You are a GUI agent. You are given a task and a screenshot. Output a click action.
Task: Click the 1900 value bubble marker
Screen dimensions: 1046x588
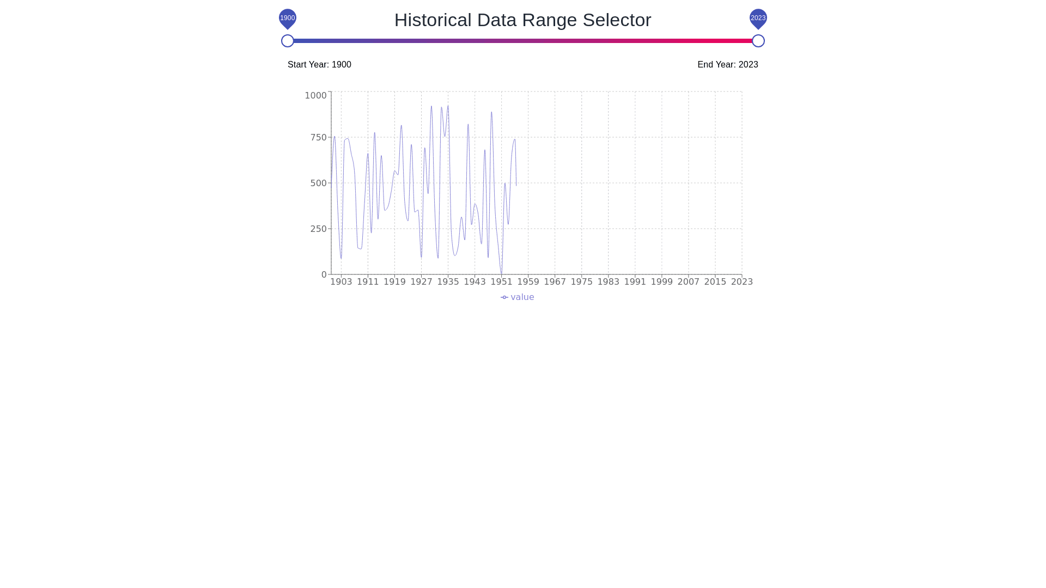(288, 18)
